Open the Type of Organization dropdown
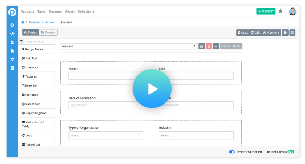The width and height of the screenshot is (305, 164). 105,135
